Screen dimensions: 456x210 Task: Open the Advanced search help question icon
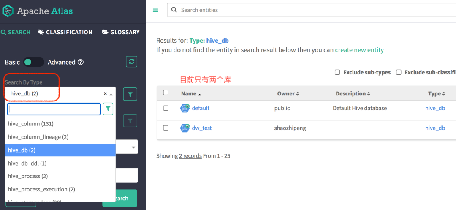point(81,62)
